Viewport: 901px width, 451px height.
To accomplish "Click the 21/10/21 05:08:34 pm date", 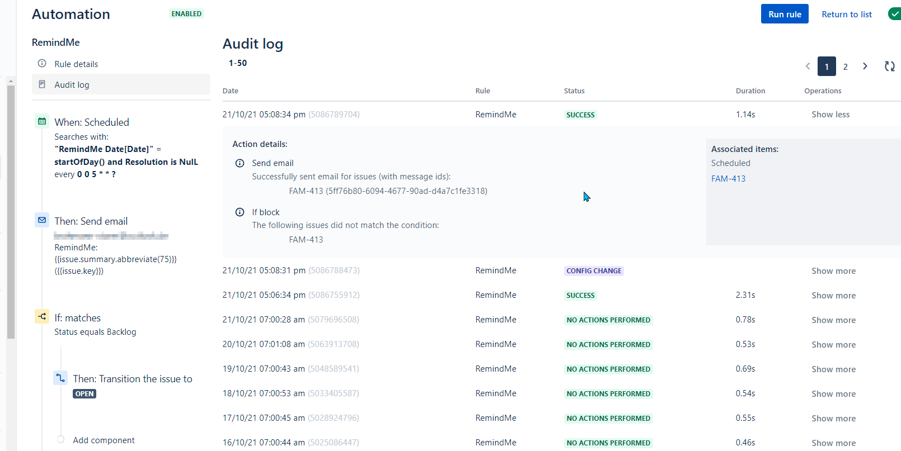I will point(264,115).
